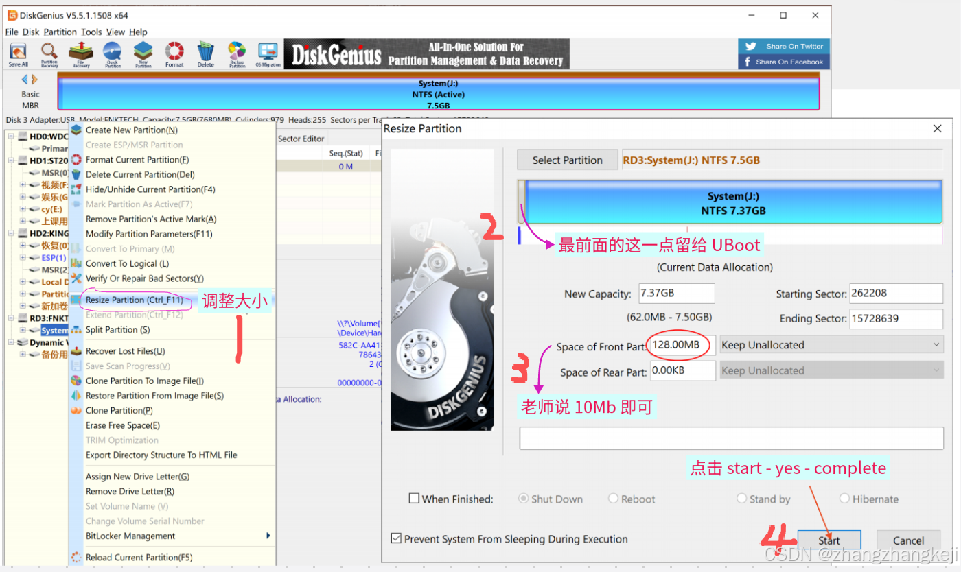Viewport: 961px width, 572px height.
Task: Click the Starting Sector field
Action: pyautogui.click(x=896, y=293)
